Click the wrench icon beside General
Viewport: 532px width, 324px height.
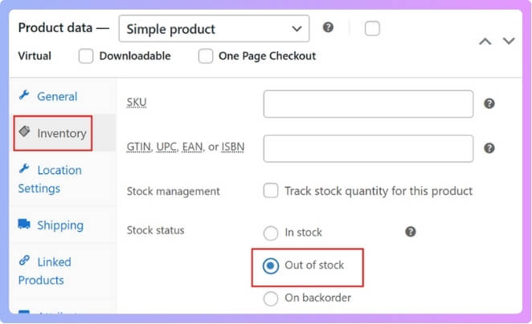point(24,95)
